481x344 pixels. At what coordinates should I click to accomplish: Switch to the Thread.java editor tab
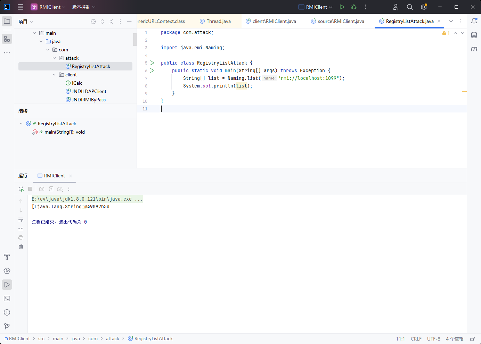[x=218, y=21]
